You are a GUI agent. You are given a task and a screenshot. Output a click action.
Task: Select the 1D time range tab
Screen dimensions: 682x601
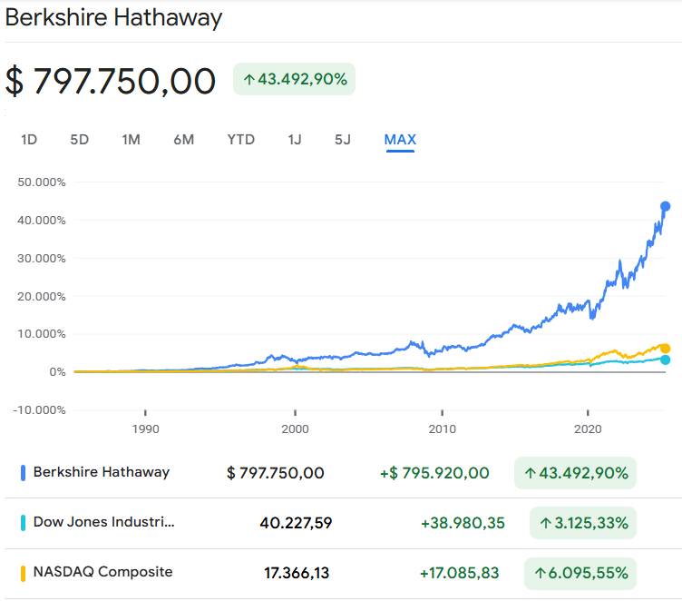29,140
